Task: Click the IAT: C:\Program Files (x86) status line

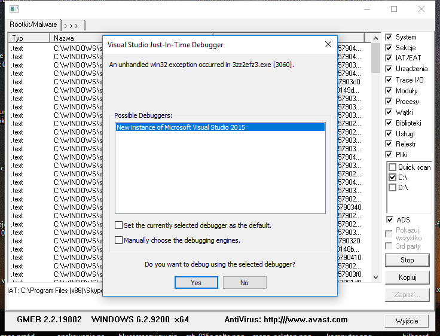Action: [55, 291]
